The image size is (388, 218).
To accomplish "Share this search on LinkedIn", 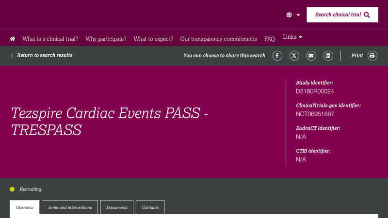I will 328,56.
